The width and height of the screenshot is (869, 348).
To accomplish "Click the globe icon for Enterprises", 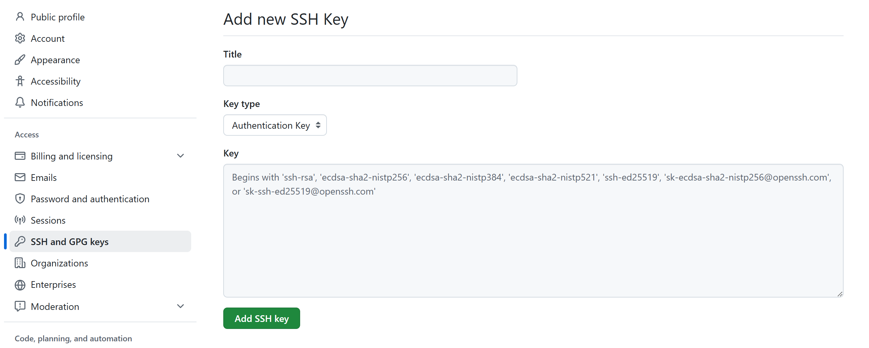I will click(x=20, y=284).
